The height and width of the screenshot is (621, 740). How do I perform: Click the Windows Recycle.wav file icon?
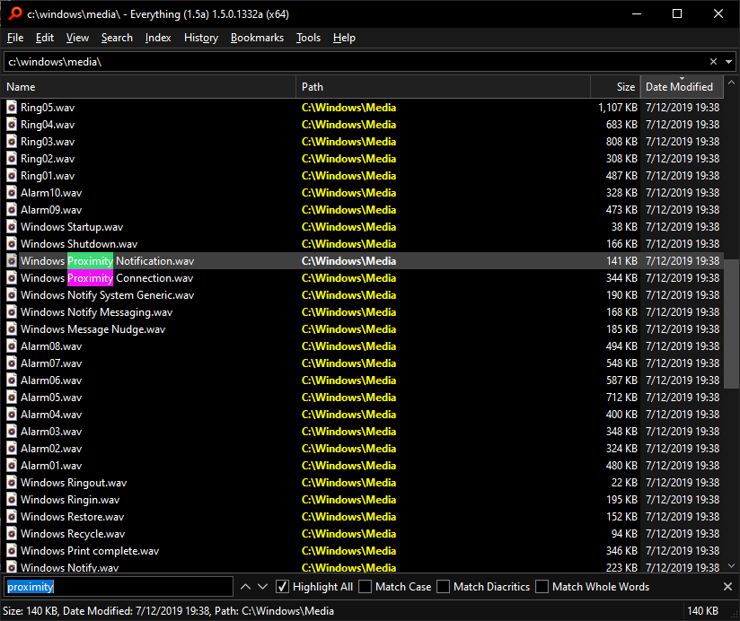(12, 534)
